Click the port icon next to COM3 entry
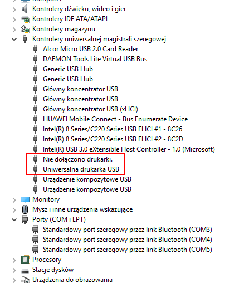Screen dimensions: 249x283 (x=35, y=230)
